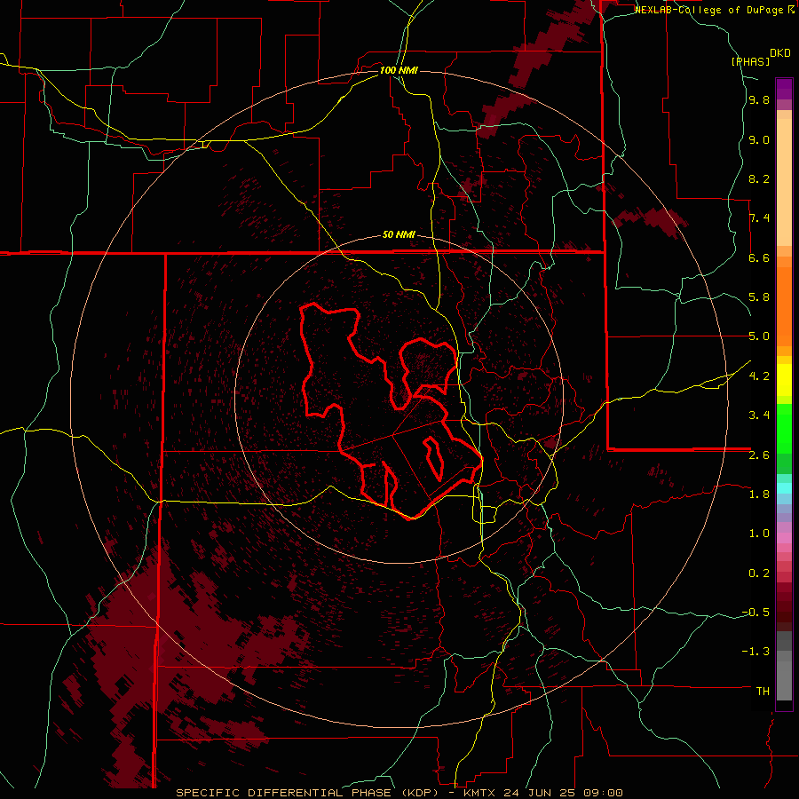Viewport: 799px width, 799px height.
Task: Click the yellow segment of the color bar
Action: tap(784, 380)
